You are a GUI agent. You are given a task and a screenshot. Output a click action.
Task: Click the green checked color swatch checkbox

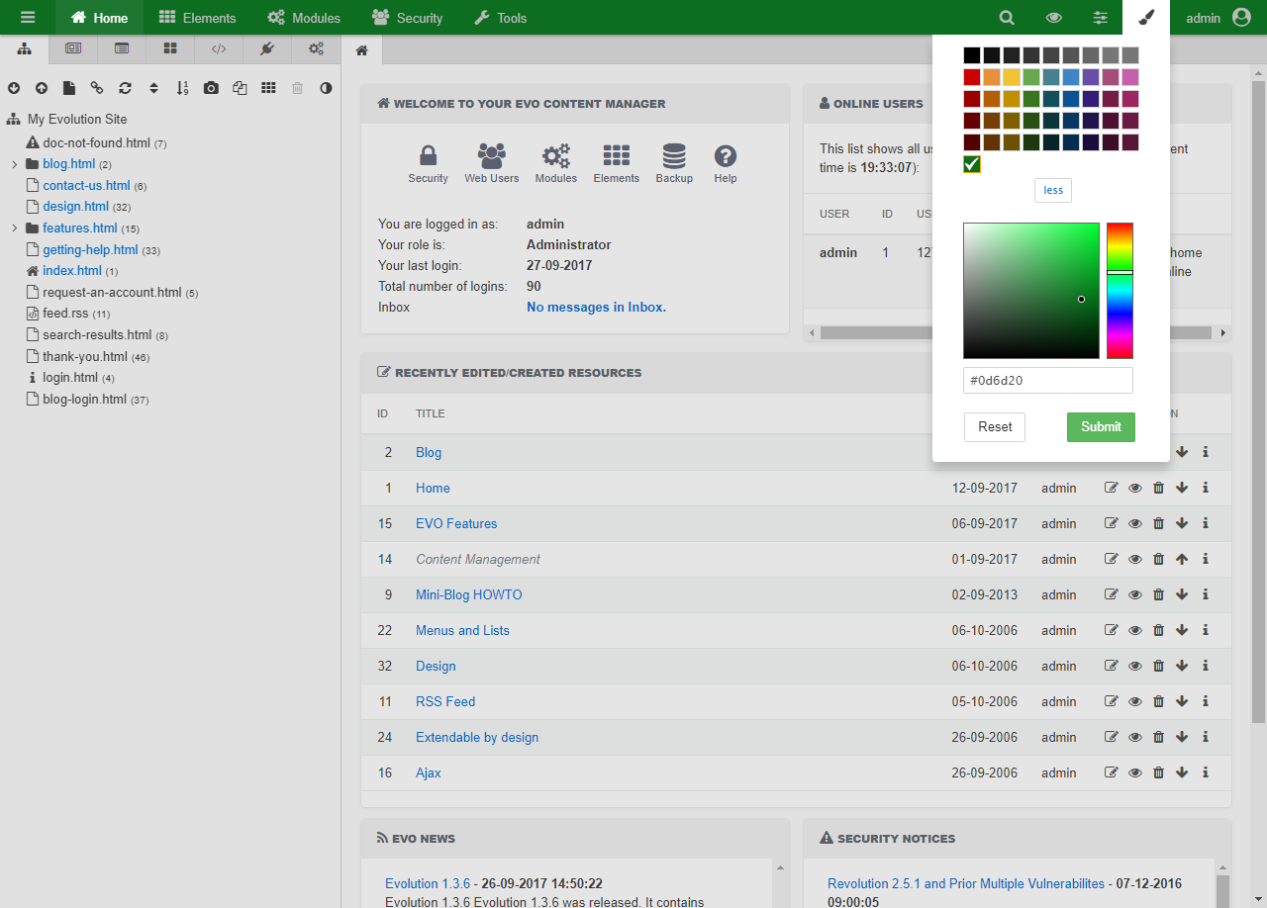(x=971, y=164)
